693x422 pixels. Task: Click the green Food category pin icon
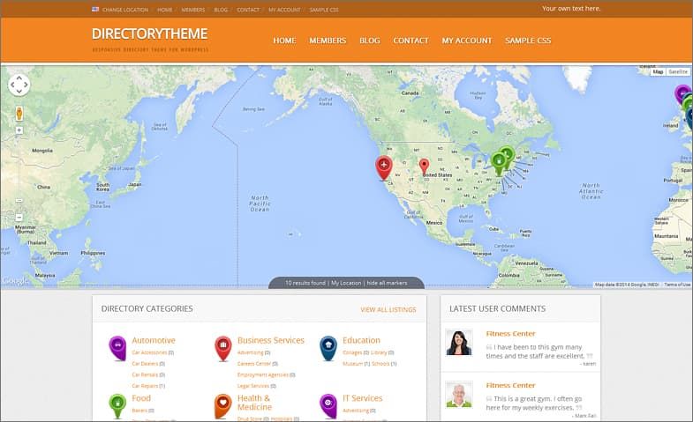[117, 405]
